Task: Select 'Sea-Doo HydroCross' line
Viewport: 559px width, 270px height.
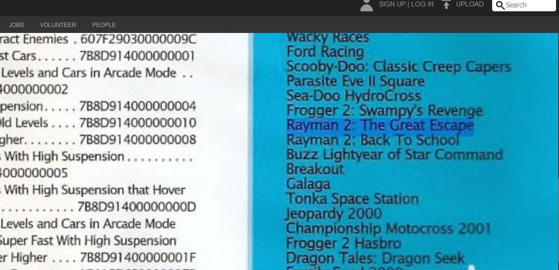Action: 353,96
